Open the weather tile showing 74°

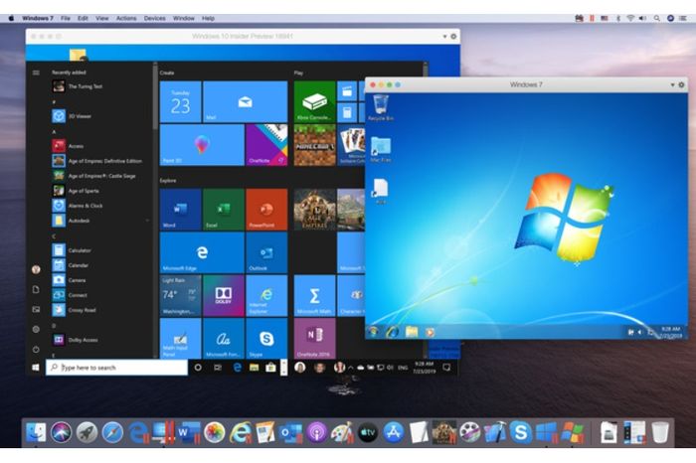pyautogui.click(x=180, y=295)
